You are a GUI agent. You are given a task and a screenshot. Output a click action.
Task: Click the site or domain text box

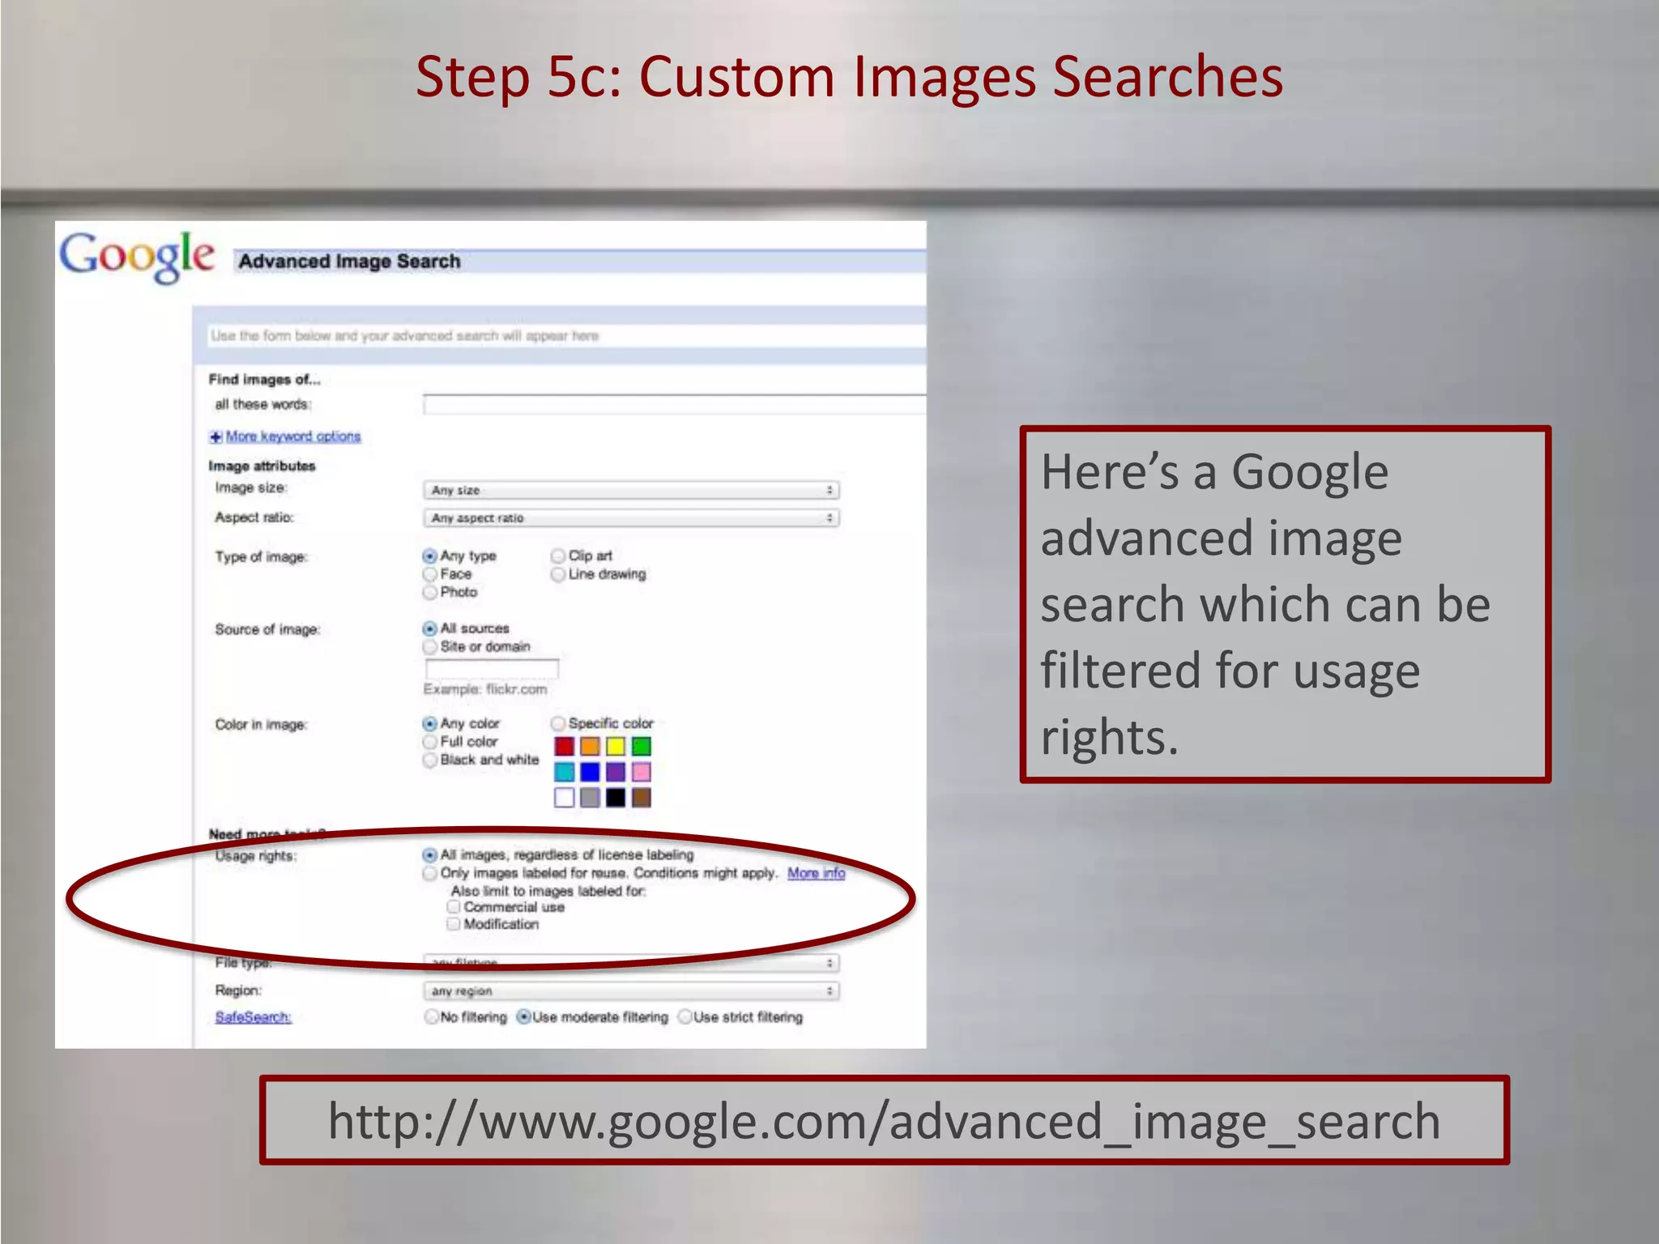[x=492, y=669]
